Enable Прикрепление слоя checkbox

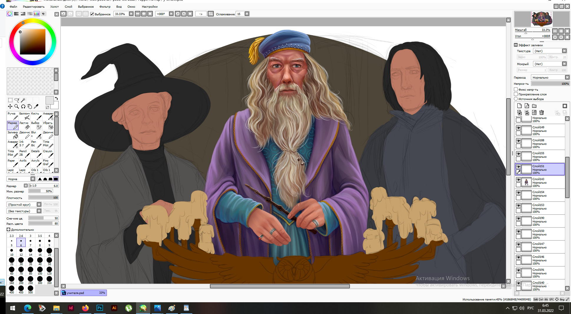(x=516, y=94)
